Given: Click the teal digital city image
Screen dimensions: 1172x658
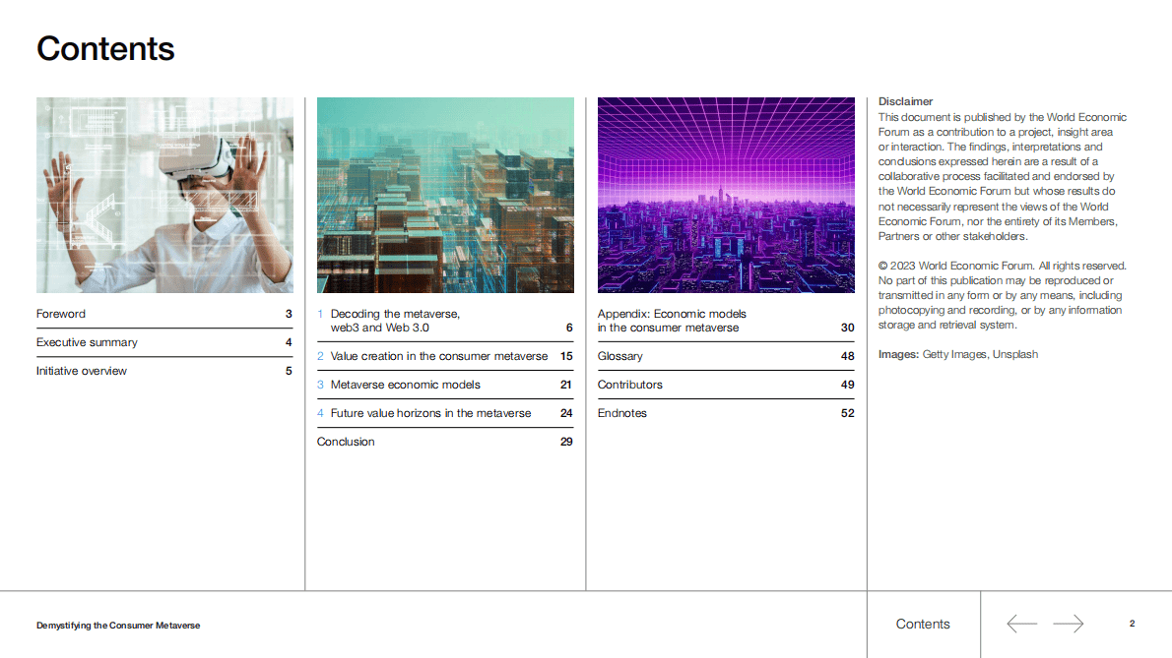Looking at the screenshot, I should [x=445, y=195].
